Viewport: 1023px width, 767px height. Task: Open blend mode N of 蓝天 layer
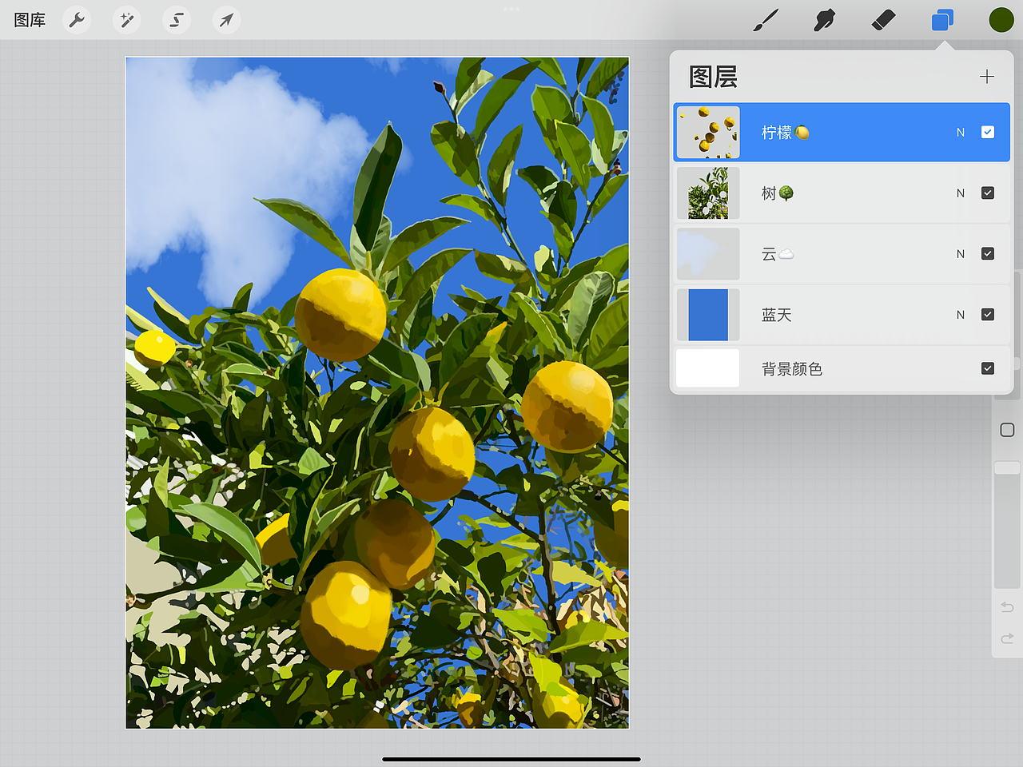pos(961,315)
